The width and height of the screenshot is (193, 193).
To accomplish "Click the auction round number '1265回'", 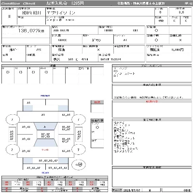I will pos(78,3).
